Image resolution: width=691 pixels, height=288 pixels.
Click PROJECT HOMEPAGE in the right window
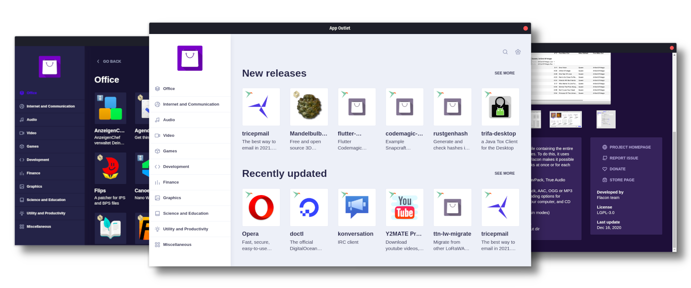point(627,147)
